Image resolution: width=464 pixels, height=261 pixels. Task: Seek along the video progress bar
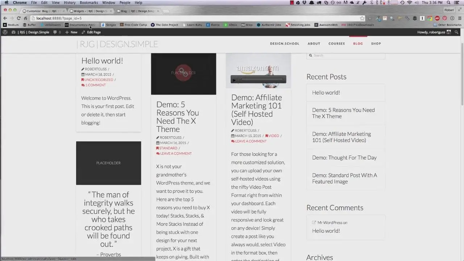click(x=262, y=80)
